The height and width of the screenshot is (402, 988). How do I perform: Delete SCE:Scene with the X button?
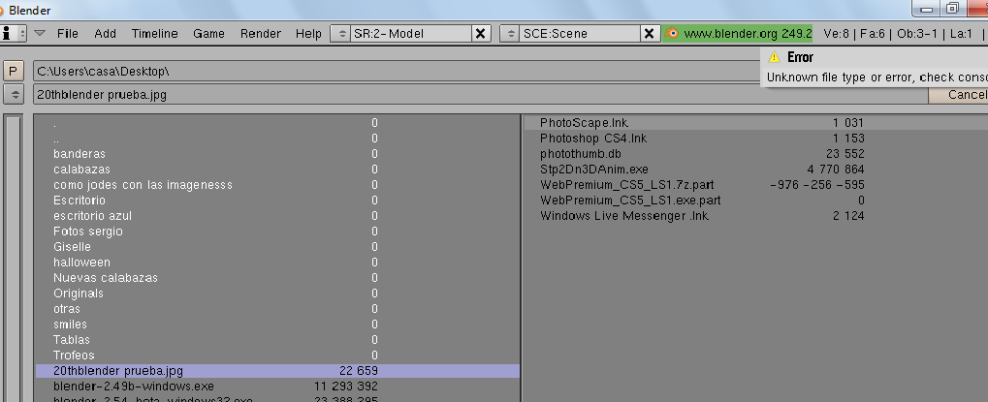[x=649, y=33]
